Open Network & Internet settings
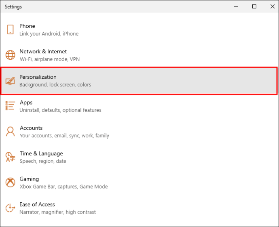279x227 pixels. point(43,51)
